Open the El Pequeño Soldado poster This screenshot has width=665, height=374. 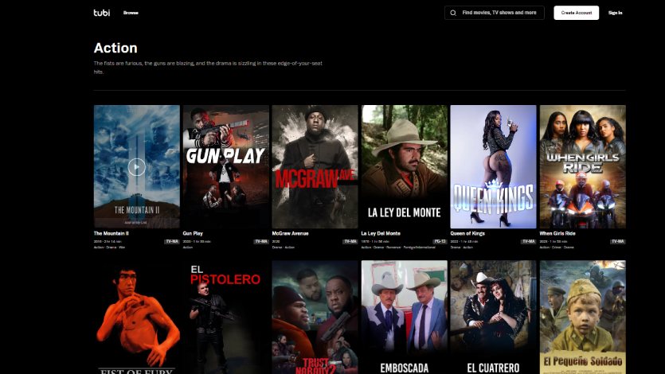583,318
